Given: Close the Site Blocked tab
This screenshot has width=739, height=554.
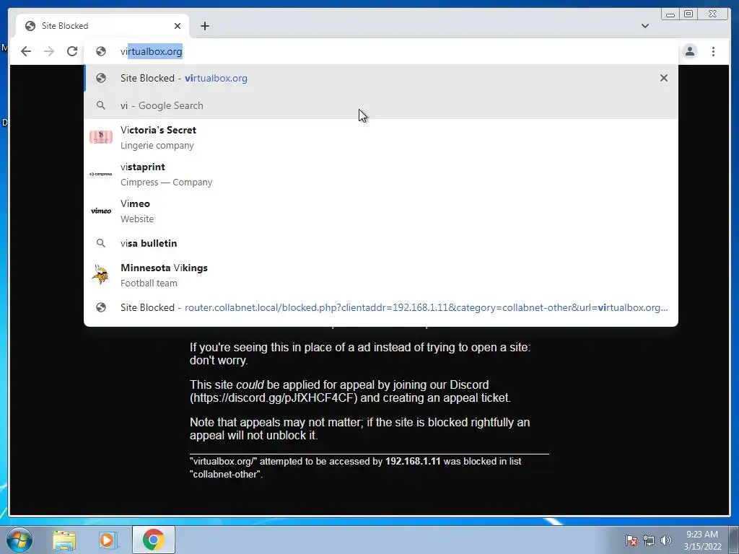Looking at the screenshot, I should point(178,26).
